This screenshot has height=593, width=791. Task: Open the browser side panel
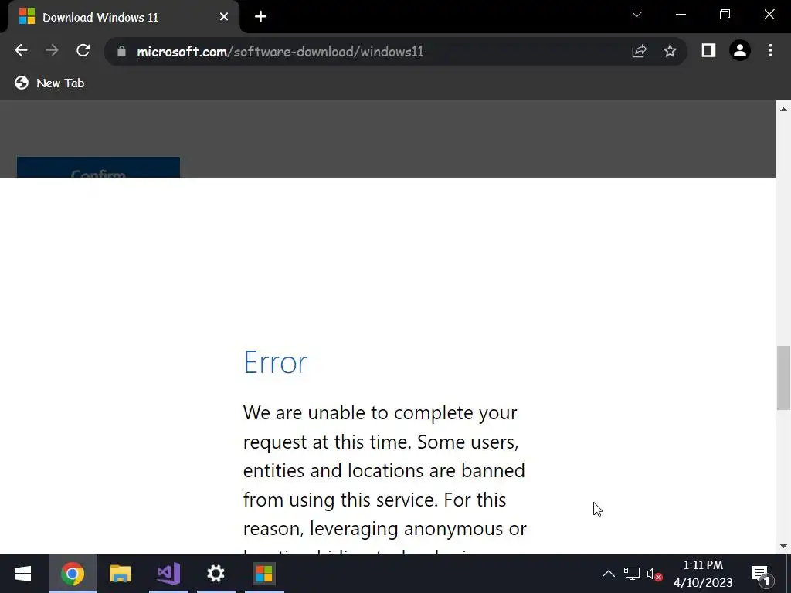point(708,50)
